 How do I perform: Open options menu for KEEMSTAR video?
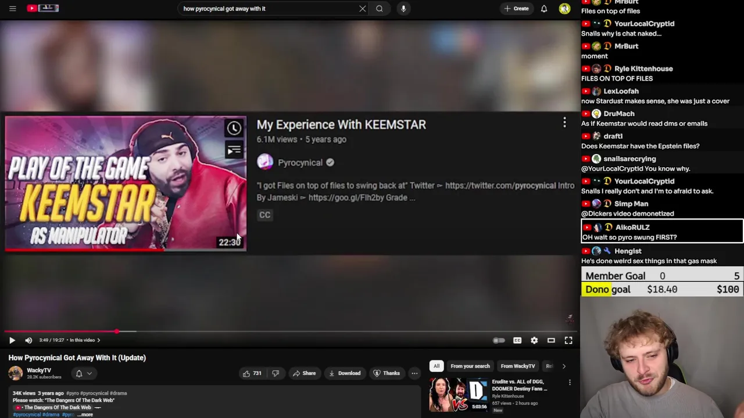564,122
